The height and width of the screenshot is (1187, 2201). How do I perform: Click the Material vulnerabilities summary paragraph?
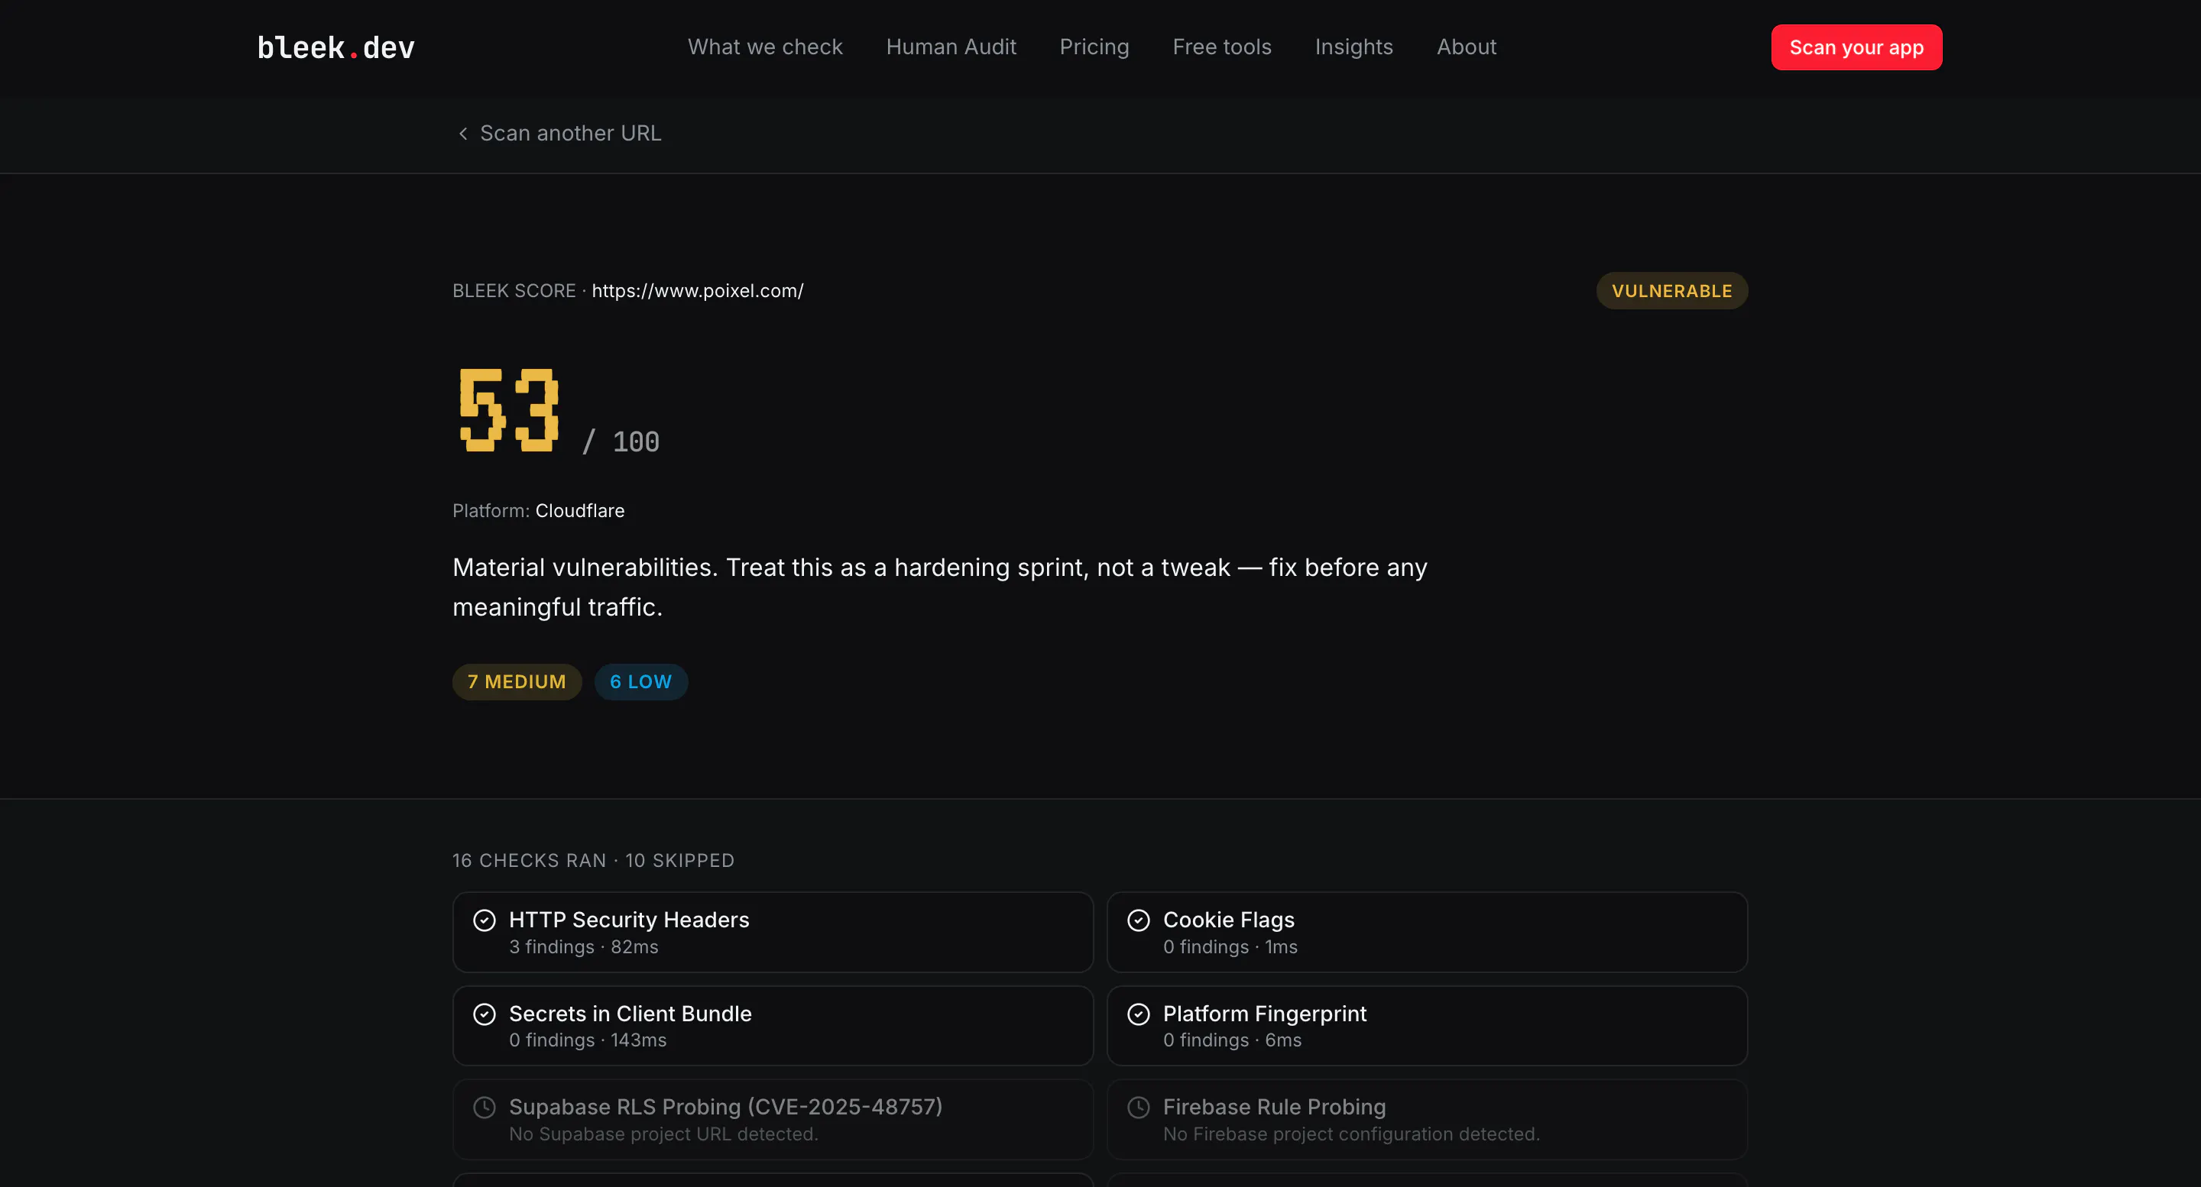[x=940, y=587]
